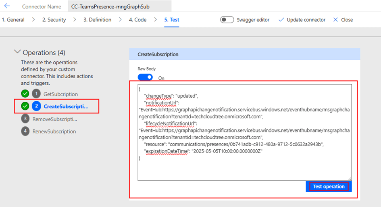Click the back arrow icon
Viewport: 381px width, 207px height.
click(7, 6)
